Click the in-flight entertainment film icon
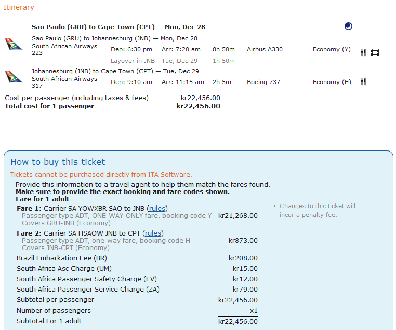396x330 pixels. click(375, 52)
